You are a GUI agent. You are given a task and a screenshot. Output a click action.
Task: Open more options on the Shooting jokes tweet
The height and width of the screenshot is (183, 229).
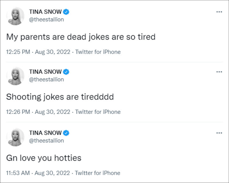[x=219, y=72]
